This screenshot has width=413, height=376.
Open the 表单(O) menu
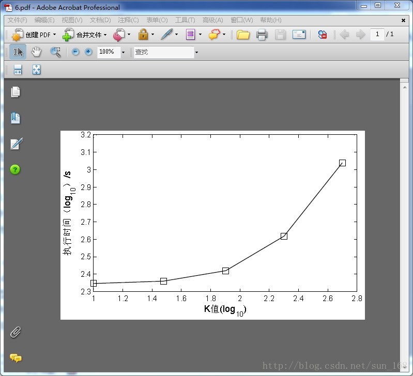point(157,20)
